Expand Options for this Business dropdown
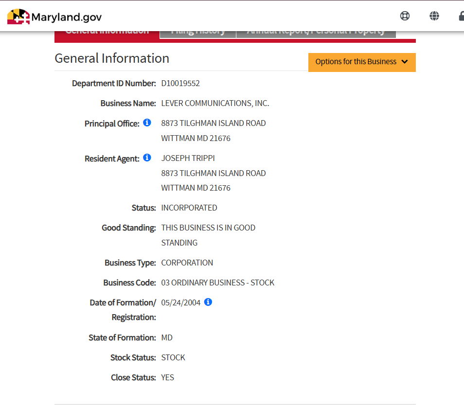The width and height of the screenshot is (464, 407). coord(362,62)
